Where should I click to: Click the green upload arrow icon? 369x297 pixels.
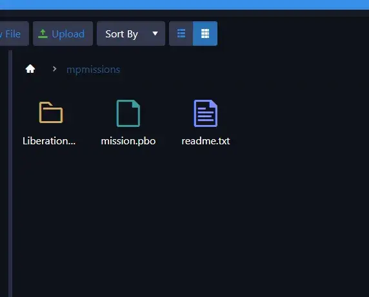(x=43, y=34)
